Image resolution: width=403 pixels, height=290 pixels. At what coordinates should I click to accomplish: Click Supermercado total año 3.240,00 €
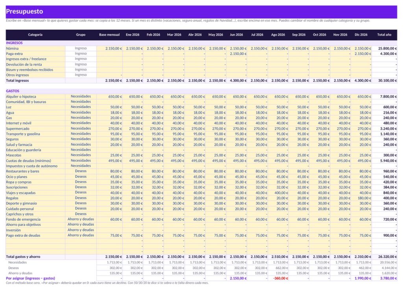click(384, 129)
